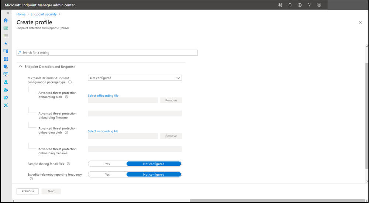Click the Select offboarding file link
This screenshot has width=369, height=203.
[x=103, y=96]
